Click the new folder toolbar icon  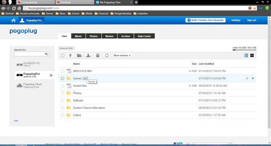point(79,55)
